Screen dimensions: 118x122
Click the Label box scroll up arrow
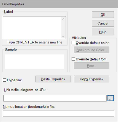click(x=63, y=19)
